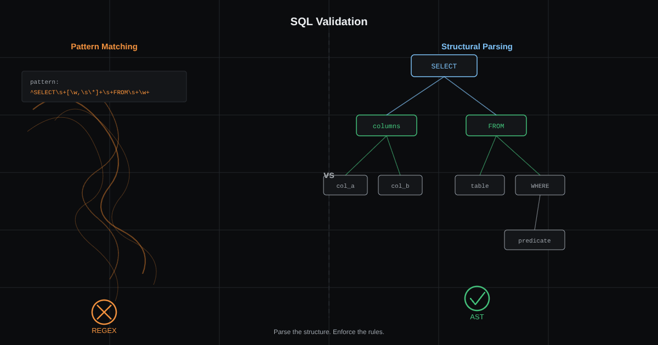658x345 pixels.
Task: Select the columns node
Action: click(x=387, y=125)
